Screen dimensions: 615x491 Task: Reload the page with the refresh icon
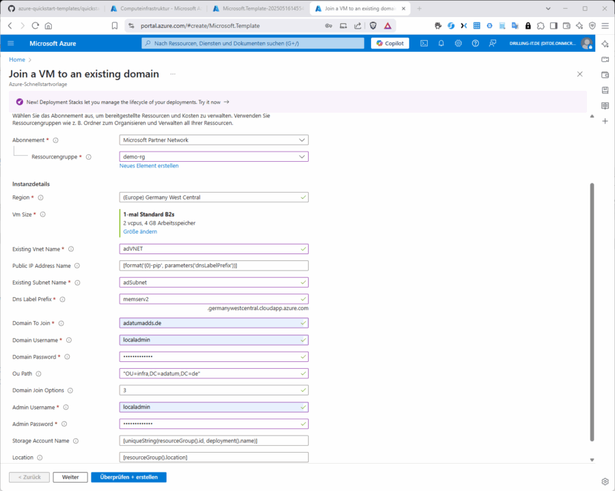(36, 25)
